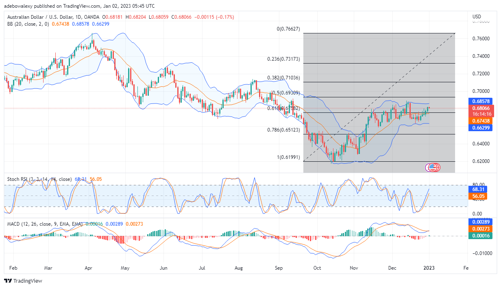This screenshot has height=288, width=501.
Task: Click the 0.70000 price axis label
Action: pyautogui.click(x=482, y=91)
